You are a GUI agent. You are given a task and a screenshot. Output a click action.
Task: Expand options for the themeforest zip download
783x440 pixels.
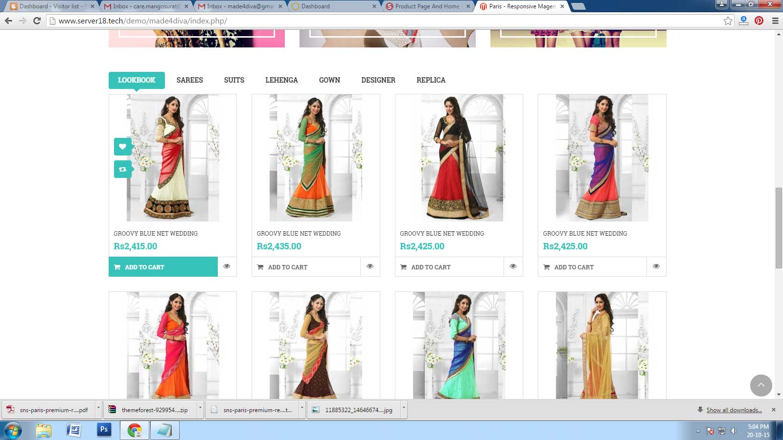(x=200, y=410)
